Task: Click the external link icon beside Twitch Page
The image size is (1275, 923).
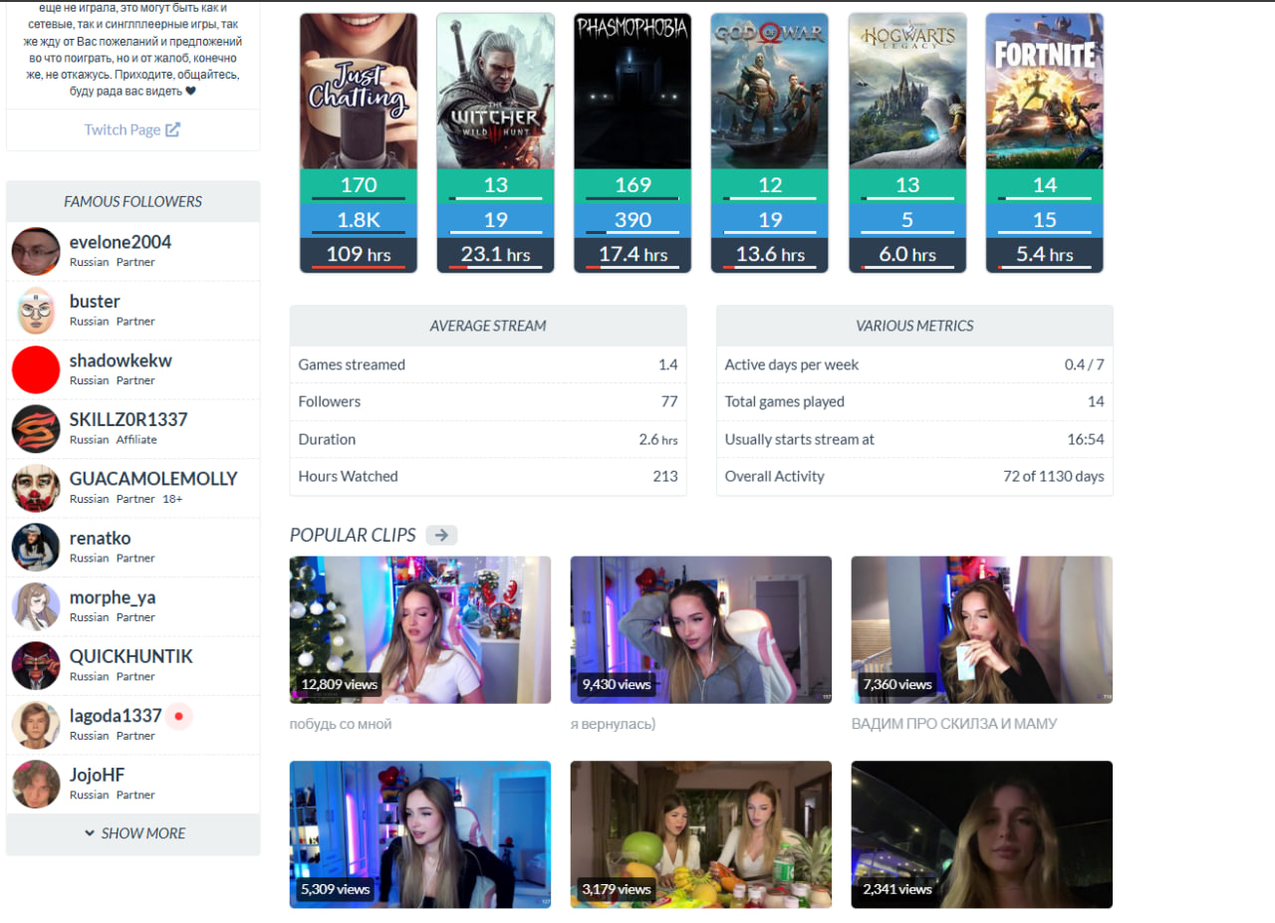Action: pos(172,129)
